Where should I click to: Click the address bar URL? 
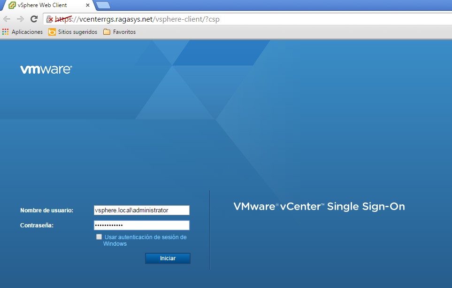pyautogui.click(x=137, y=19)
